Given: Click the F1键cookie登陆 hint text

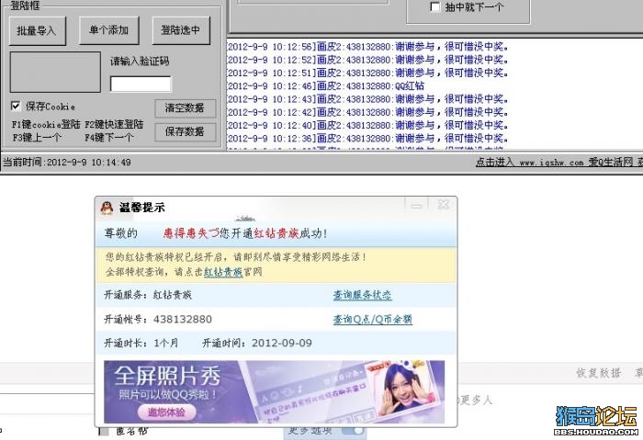Looking at the screenshot, I should [x=46, y=125].
